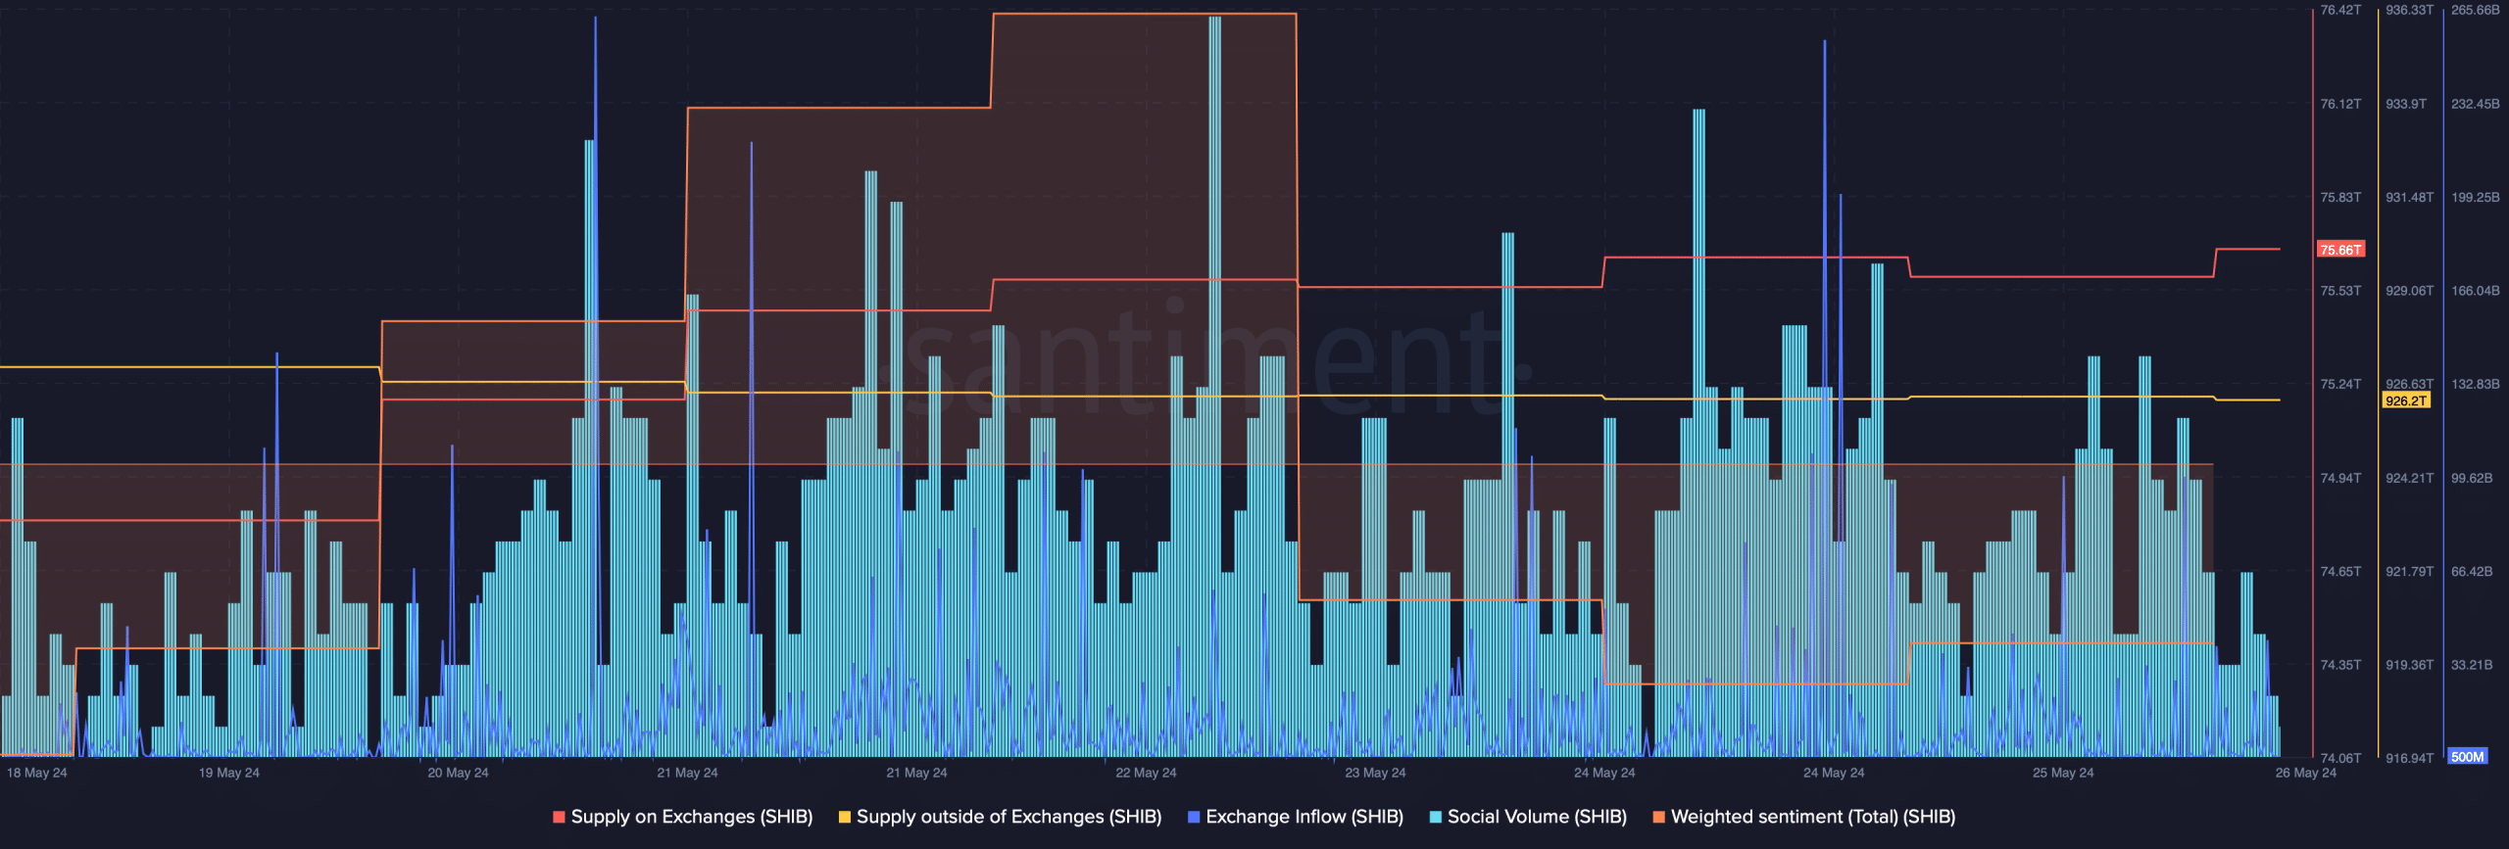Click the 75.53T axis value

click(2340, 291)
